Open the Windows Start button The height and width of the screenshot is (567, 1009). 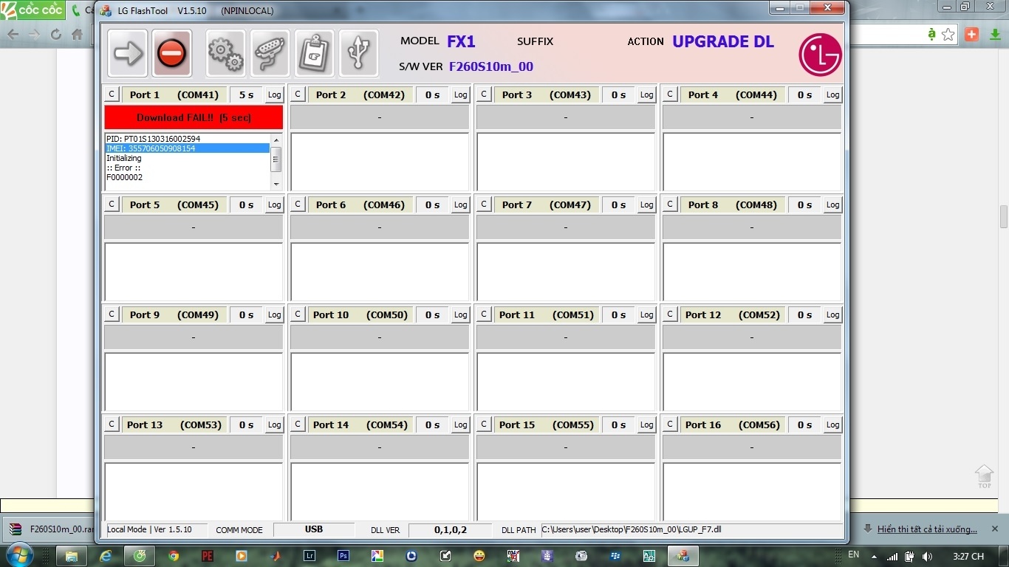click(18, 555)
